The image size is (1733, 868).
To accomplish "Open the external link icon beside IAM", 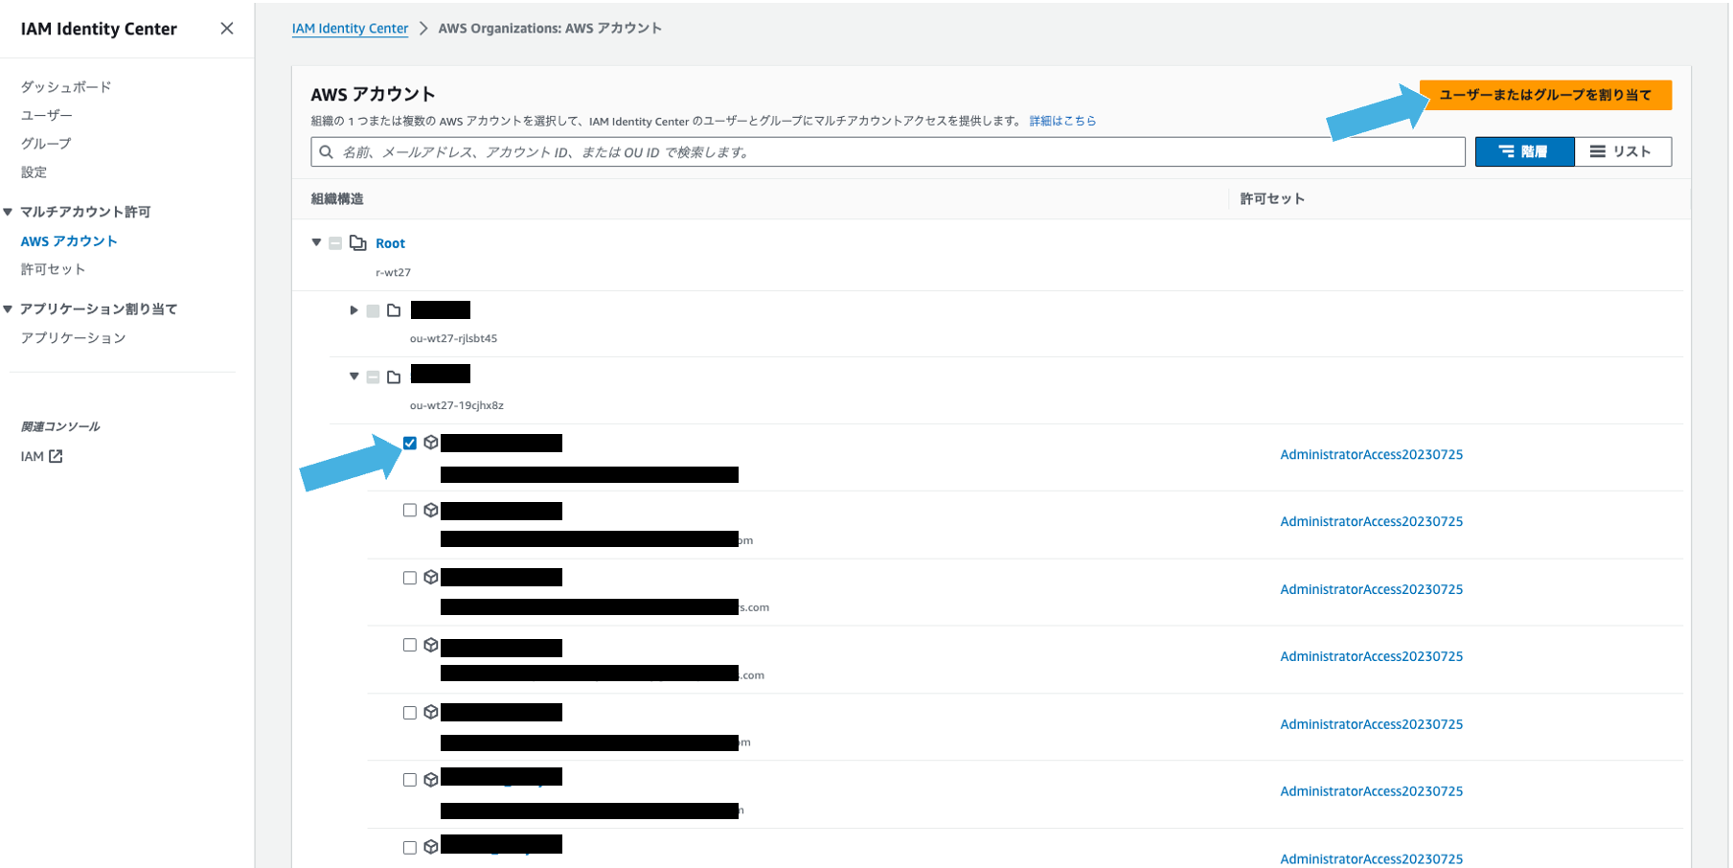I will click(57, 457).
